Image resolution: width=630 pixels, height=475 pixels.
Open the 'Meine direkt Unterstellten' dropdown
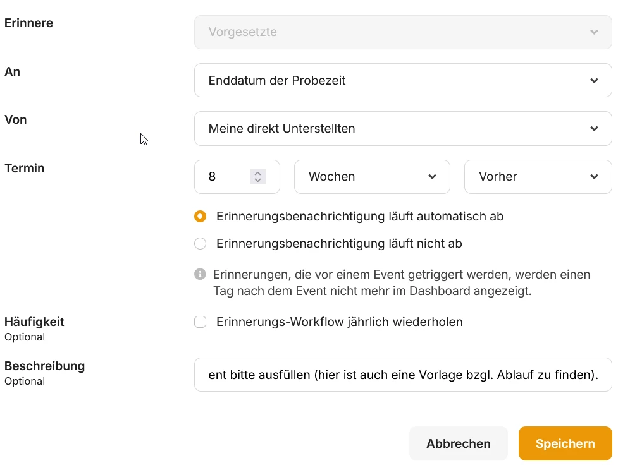392,128
